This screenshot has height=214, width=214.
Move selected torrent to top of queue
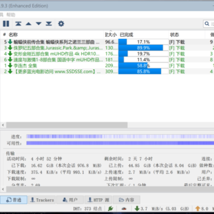[x=18, y=24]
